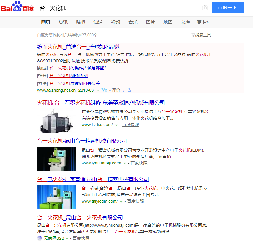This screenshot has height=242, width=253.
Task: Switch to the 视频 tab
Action: (115, 22)
